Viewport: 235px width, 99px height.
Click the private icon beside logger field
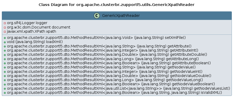click(x=5, y=23)
